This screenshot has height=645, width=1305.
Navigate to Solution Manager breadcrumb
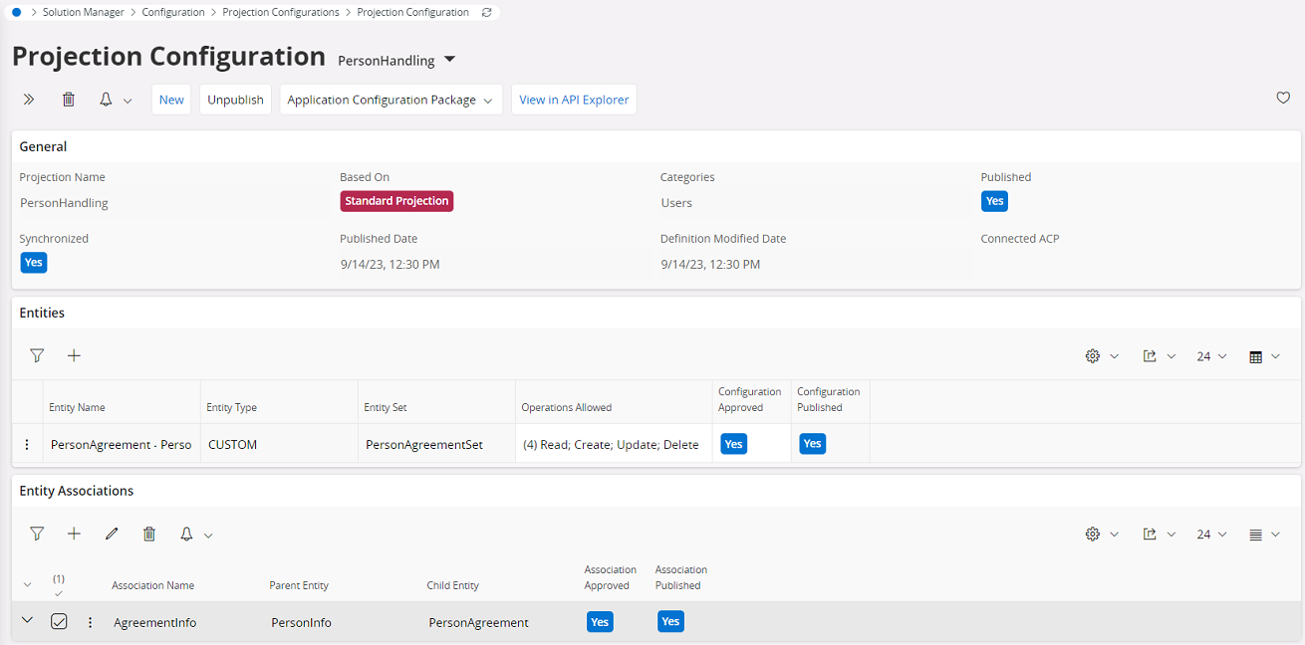pyautogui.click(x=84, y=13)
